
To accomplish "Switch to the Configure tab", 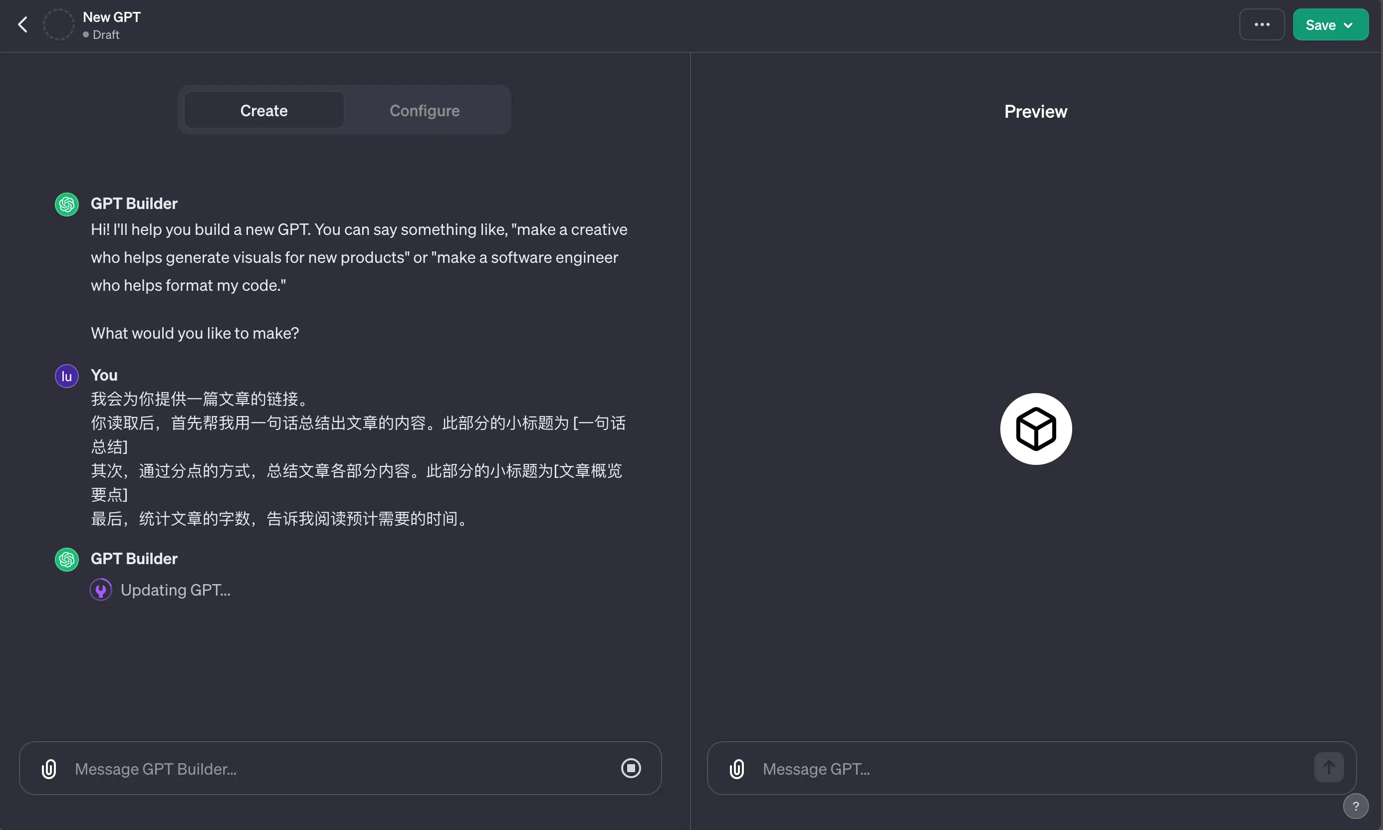I will click(424, 110).
